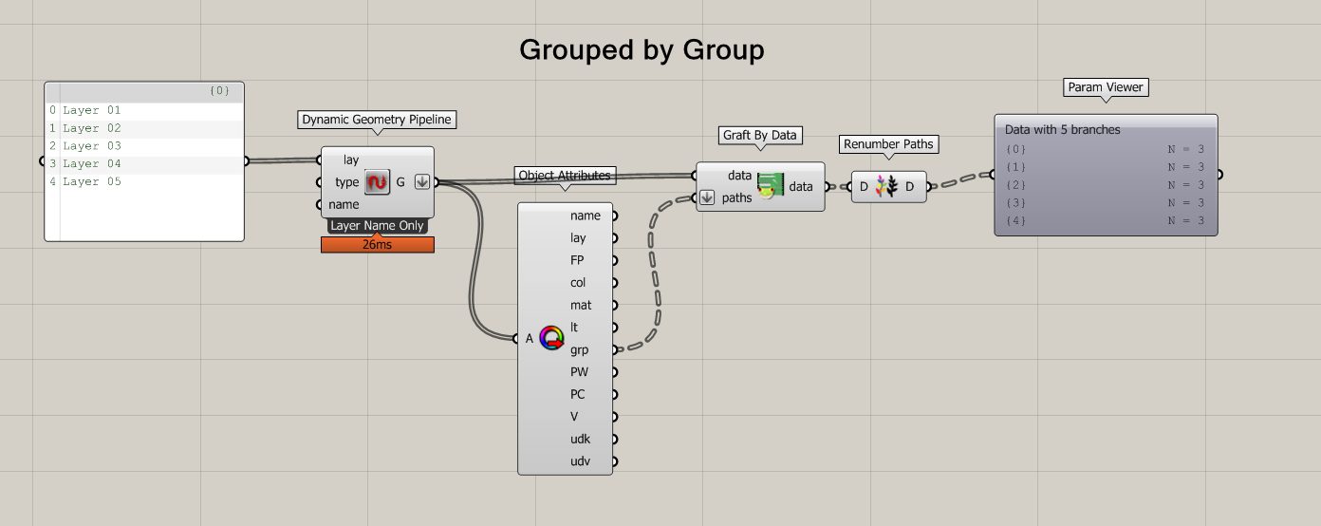Click the Dynamic Geometry Pipeline nickname tag
1321x526 pixels.
pos(378,120)
